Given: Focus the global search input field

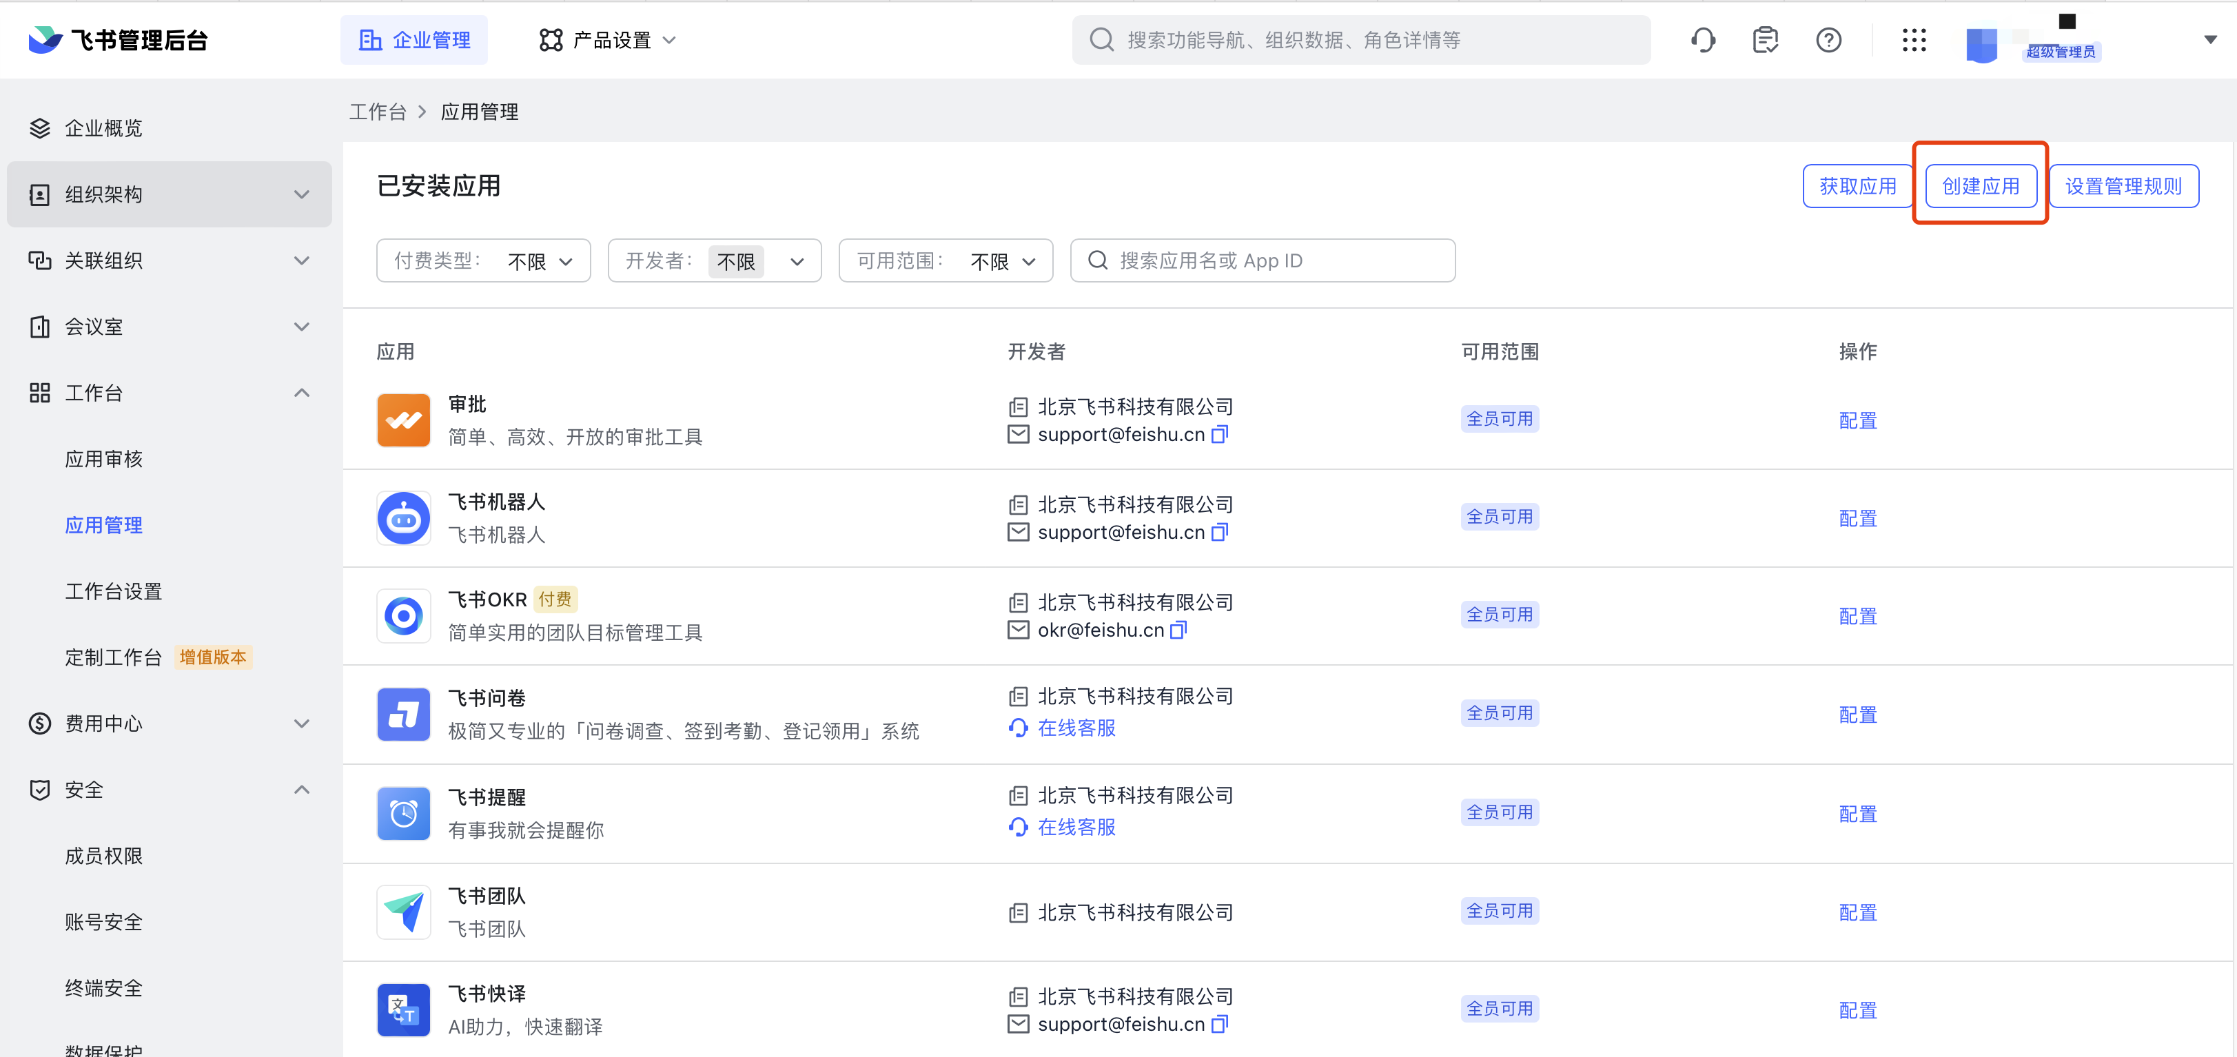Looking at the screenshot, I should (1361, 40).
